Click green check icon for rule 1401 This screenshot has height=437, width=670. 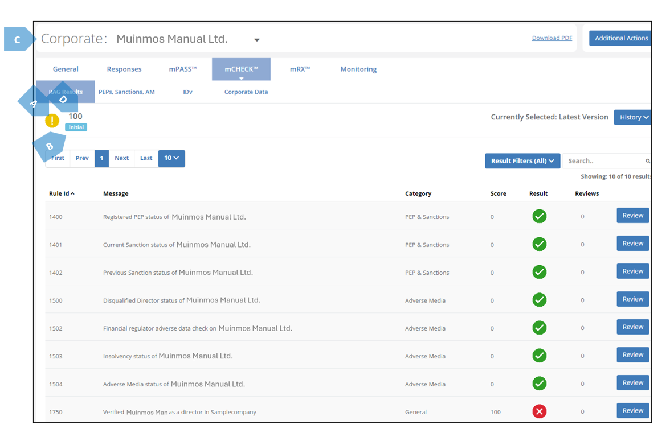(539, 244)
